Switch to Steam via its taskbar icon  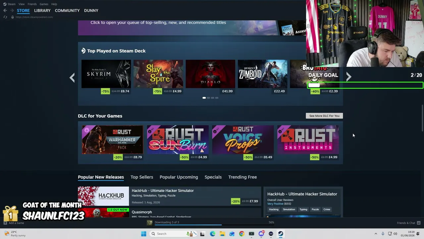point(281,234)
